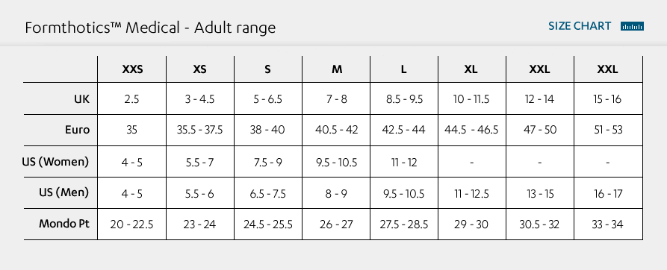The width and height of the screenshot is (667, 270).
Task: Click the US Women 9.5 - 10.5 cell
Action: 336,162
